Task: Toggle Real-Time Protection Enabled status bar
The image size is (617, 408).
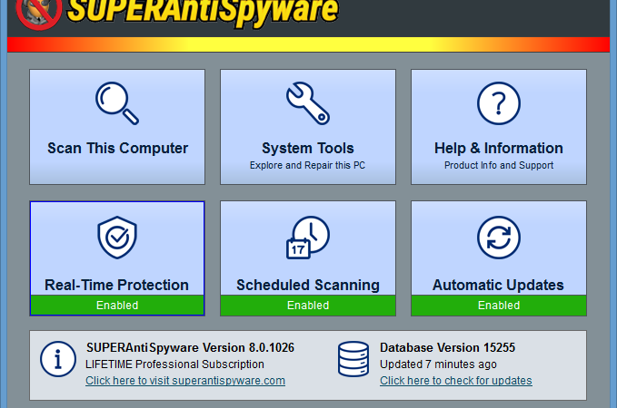Action: pyautogui.click(x=117, y=306)
